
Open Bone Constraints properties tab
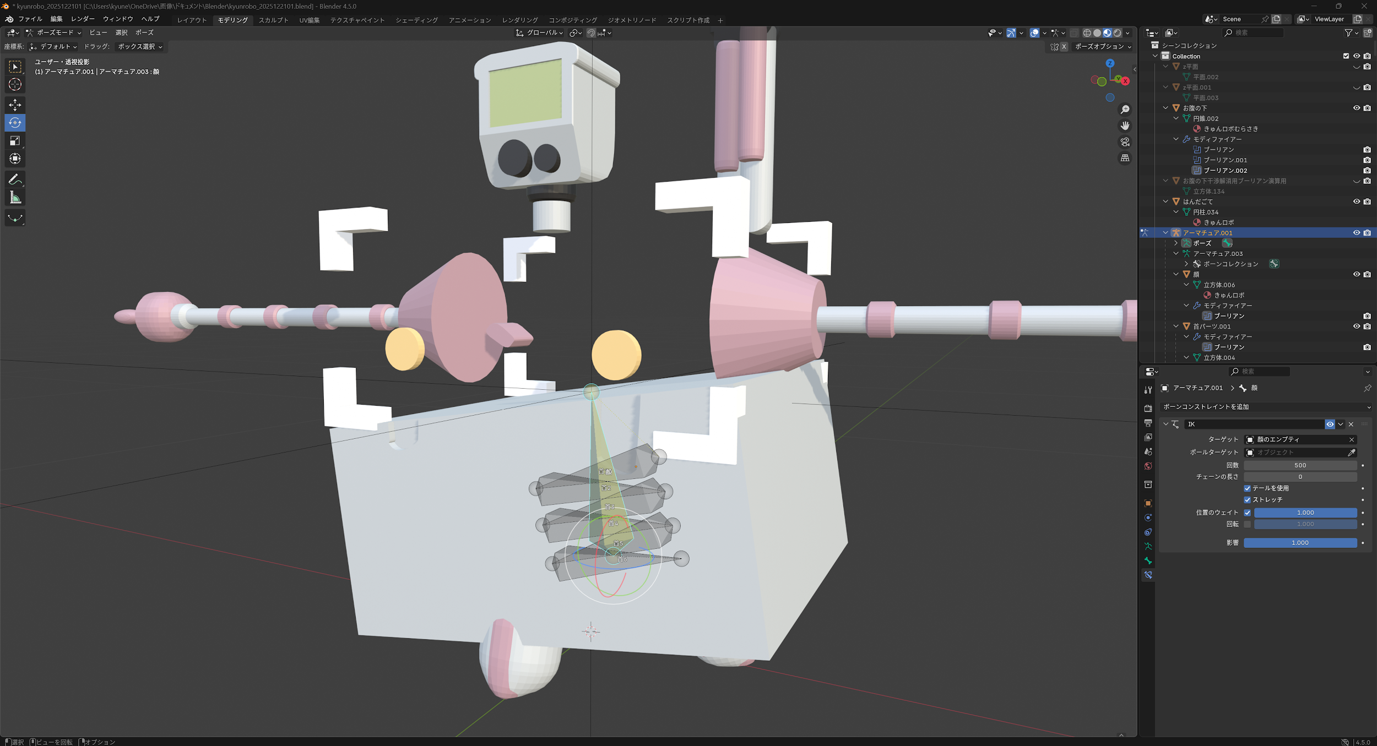point(1148,575)
